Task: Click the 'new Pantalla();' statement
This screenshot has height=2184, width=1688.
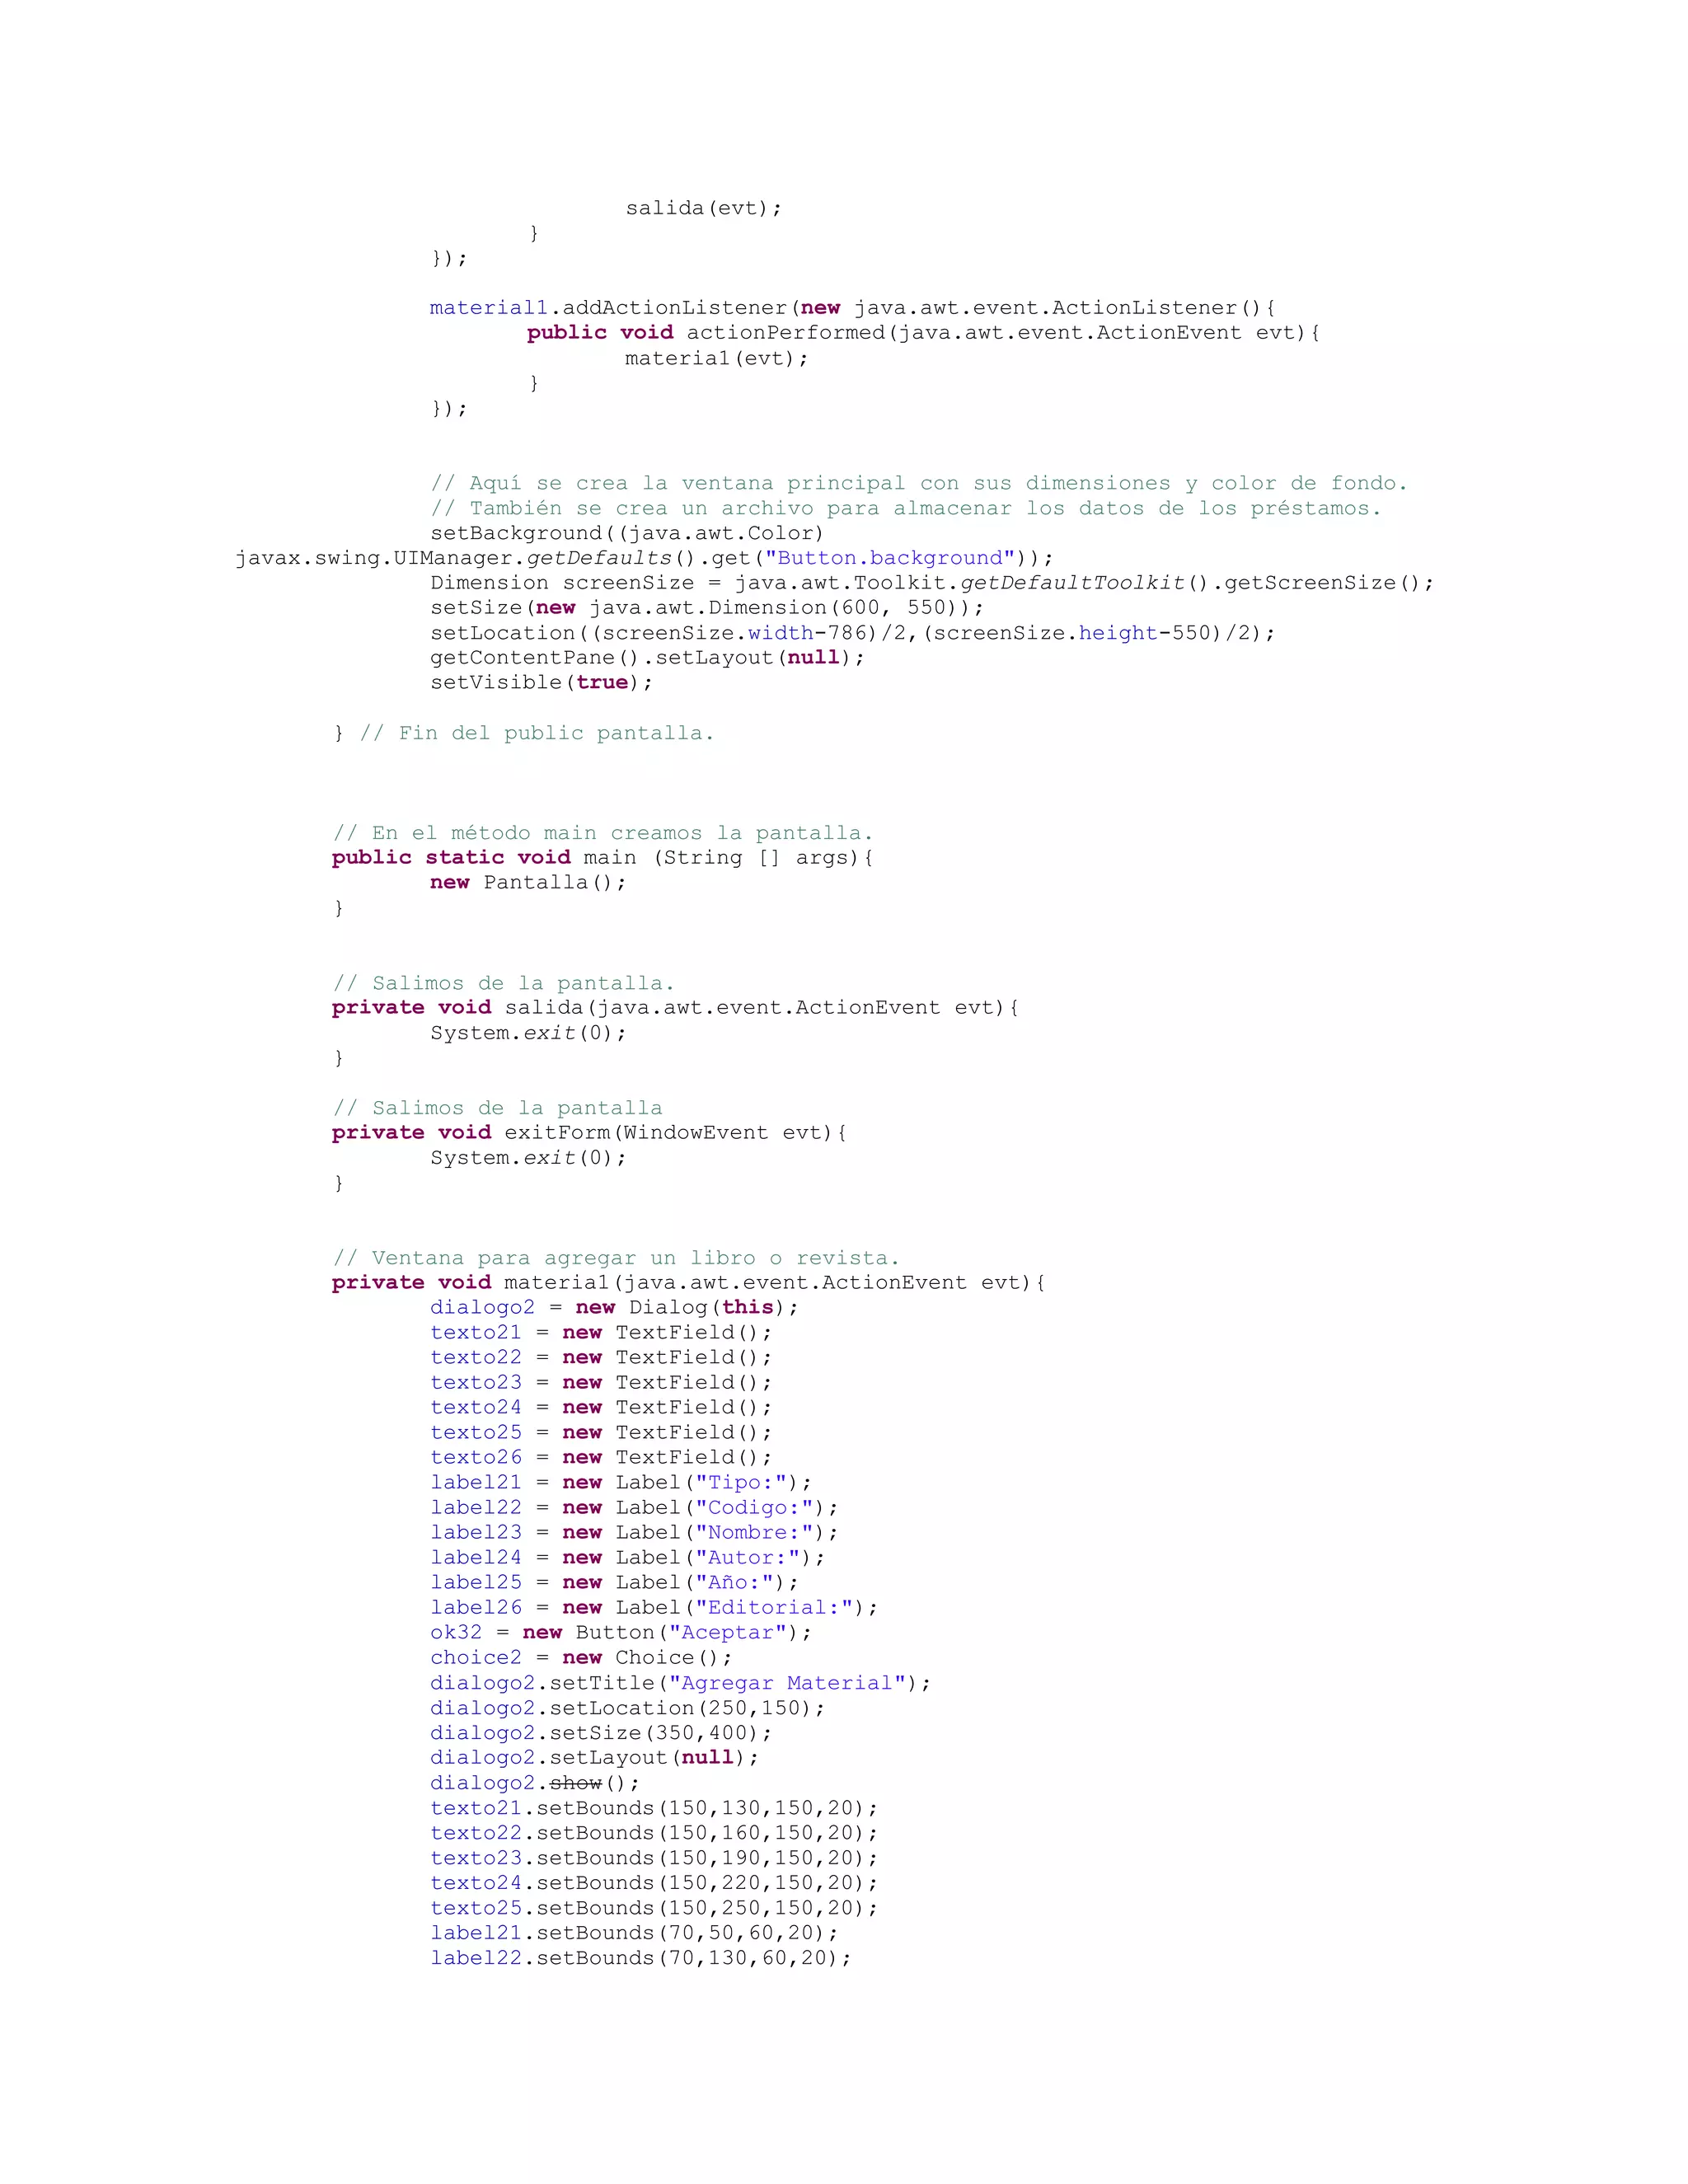Action: [x=528, y=883]
